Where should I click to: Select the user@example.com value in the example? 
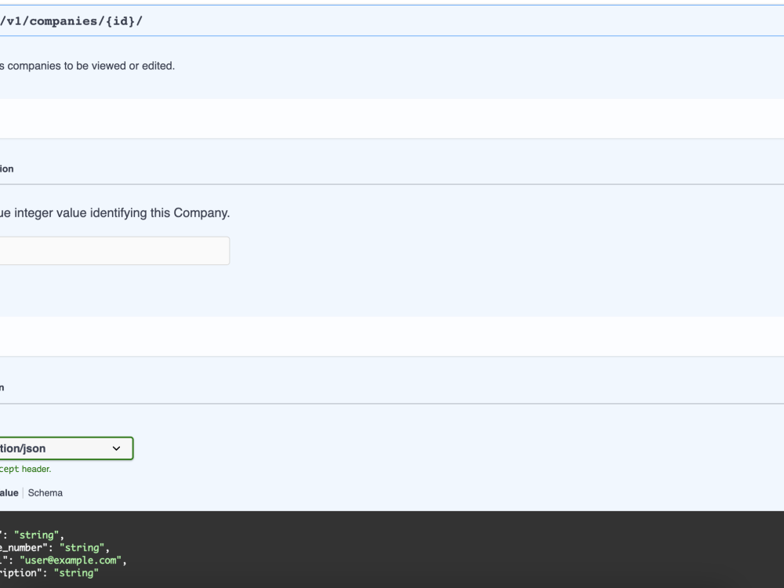point(71,560)
